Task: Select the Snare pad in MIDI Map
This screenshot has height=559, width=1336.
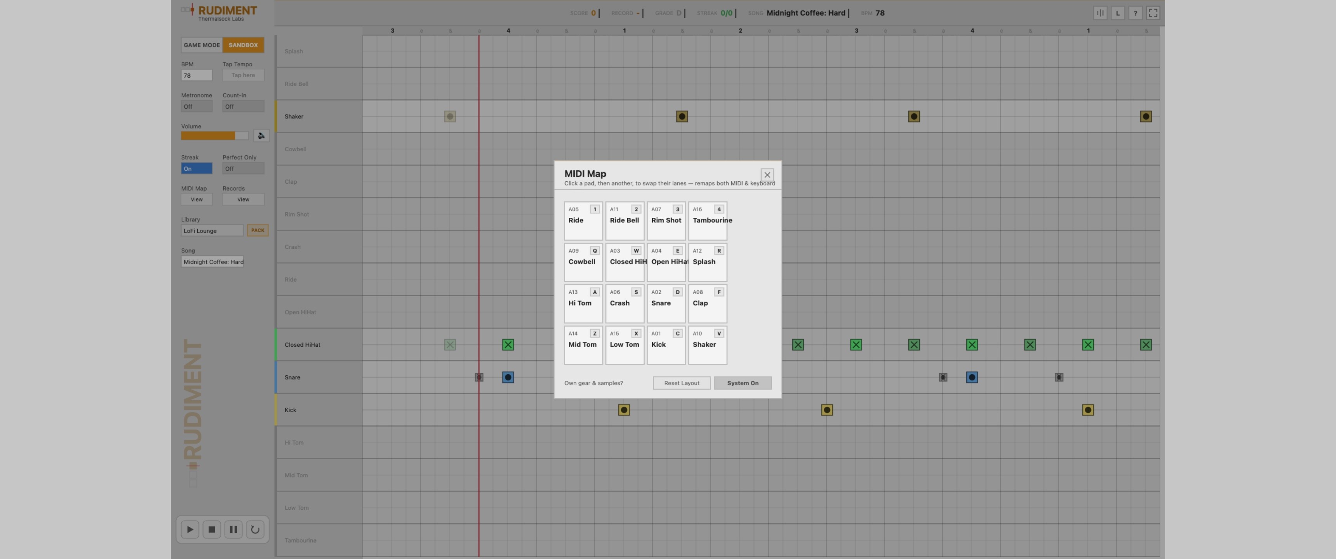Action: click(666, 303)
